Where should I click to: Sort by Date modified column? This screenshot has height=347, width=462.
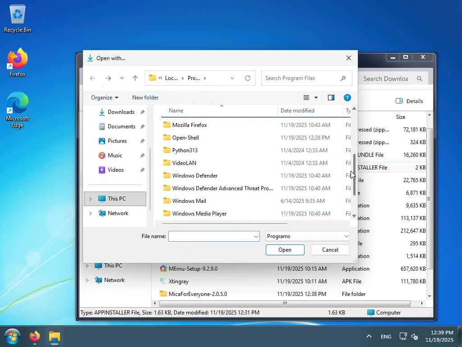297,111
